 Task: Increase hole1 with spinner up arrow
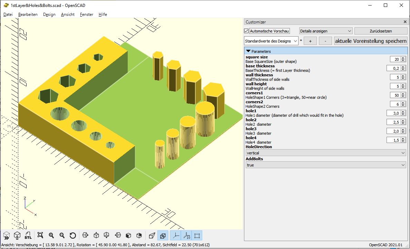(x=403, y=112)
